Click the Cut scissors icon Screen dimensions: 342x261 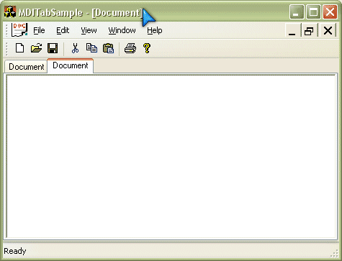[75, 48]
